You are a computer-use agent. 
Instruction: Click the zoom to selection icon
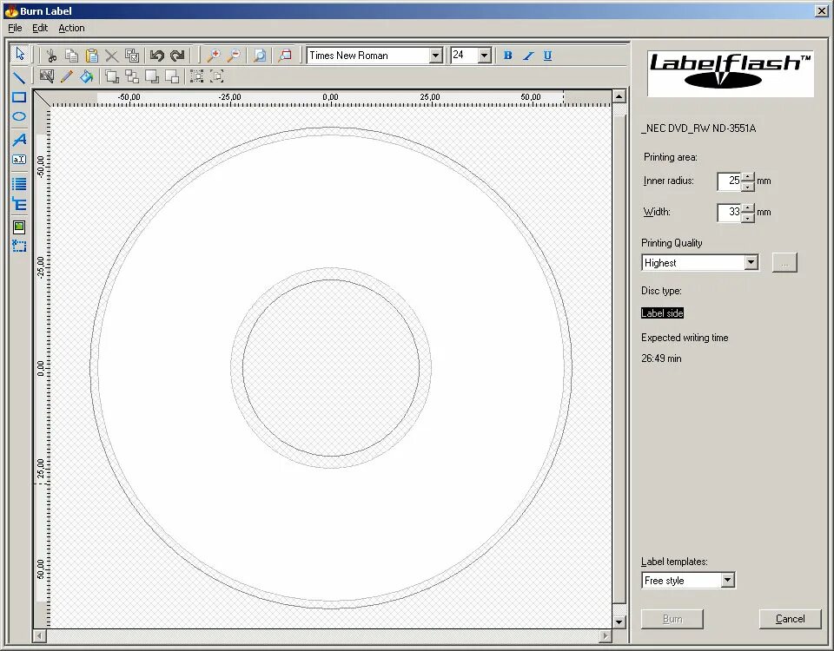(285, 56)
